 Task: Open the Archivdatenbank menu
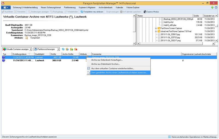click(105, 7)
